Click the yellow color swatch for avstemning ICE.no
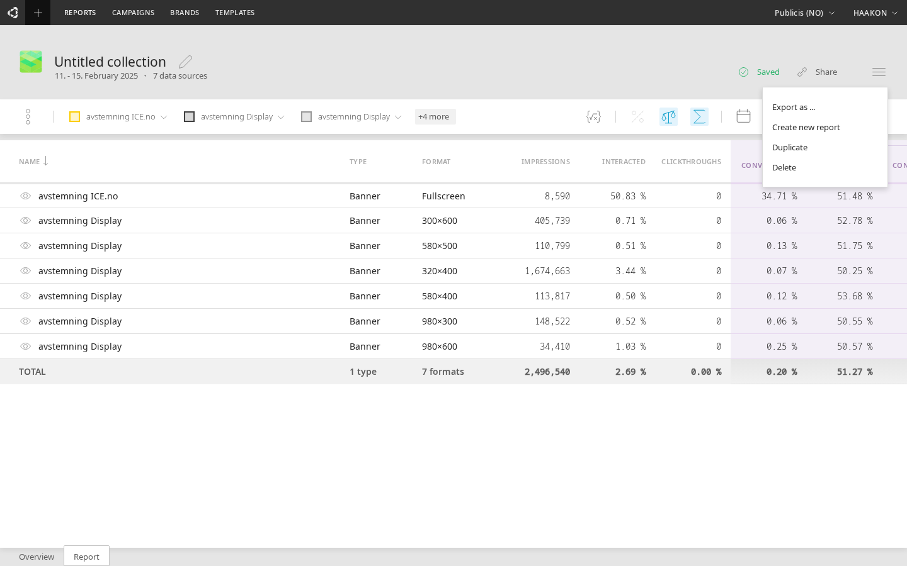Viewport: 907px width, 566px height. point(75,116)
